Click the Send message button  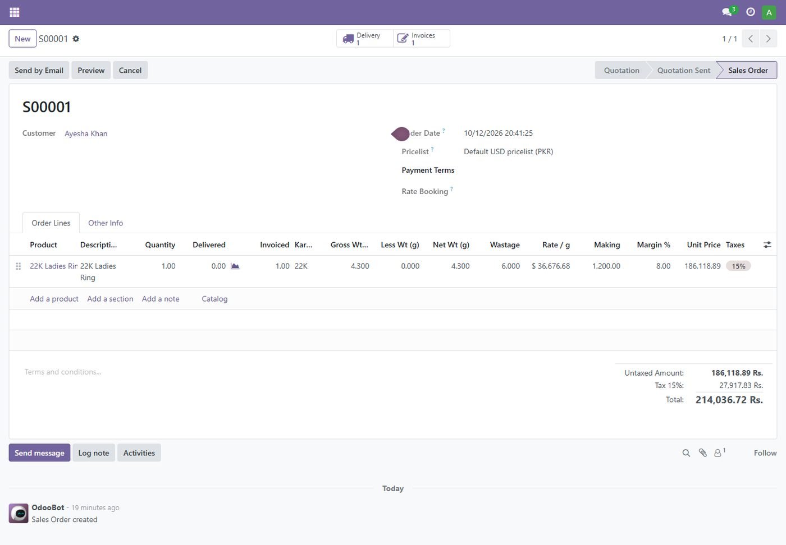coord(39,453)
